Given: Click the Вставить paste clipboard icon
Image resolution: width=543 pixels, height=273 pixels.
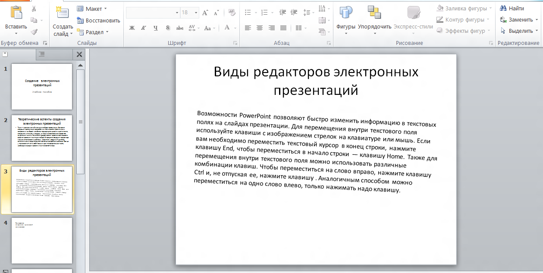Looking at the screenshot, I should (x=16, y=13).
